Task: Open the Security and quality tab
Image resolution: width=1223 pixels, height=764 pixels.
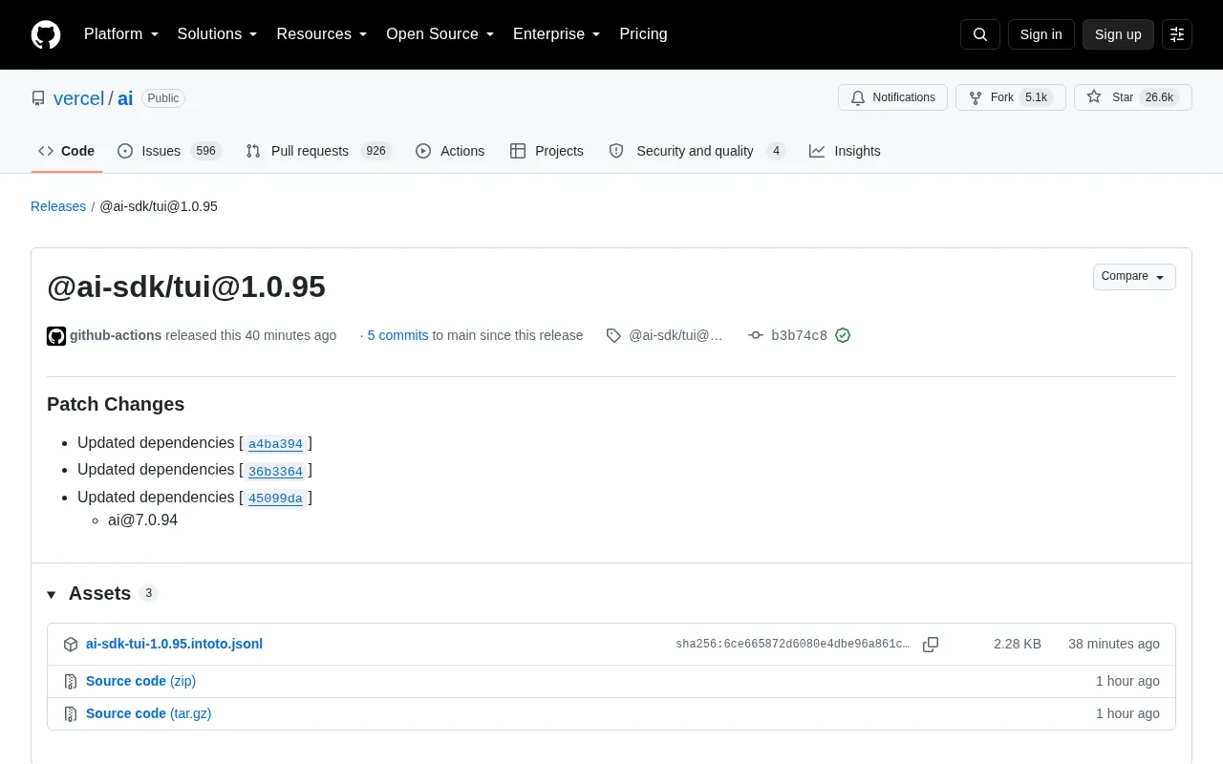Action: pyautogui.click(x=697, y=151)
